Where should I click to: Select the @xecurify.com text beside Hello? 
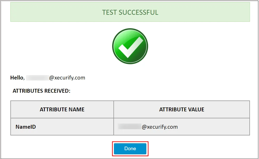[67, 78]
